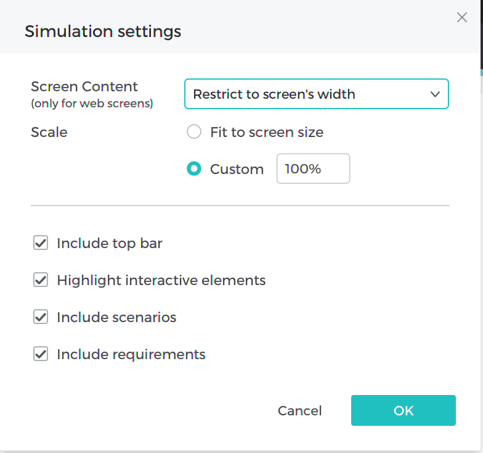Click the 'Screen Content' field label
Viewport: 483px width, 453px height.
(x=84, y=87)
